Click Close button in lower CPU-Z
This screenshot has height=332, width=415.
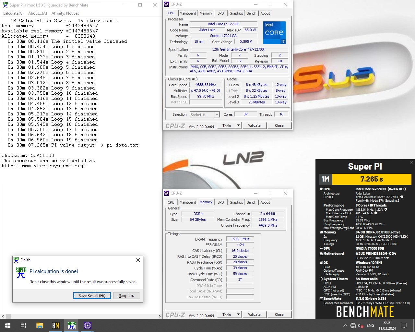pos(279,314)
